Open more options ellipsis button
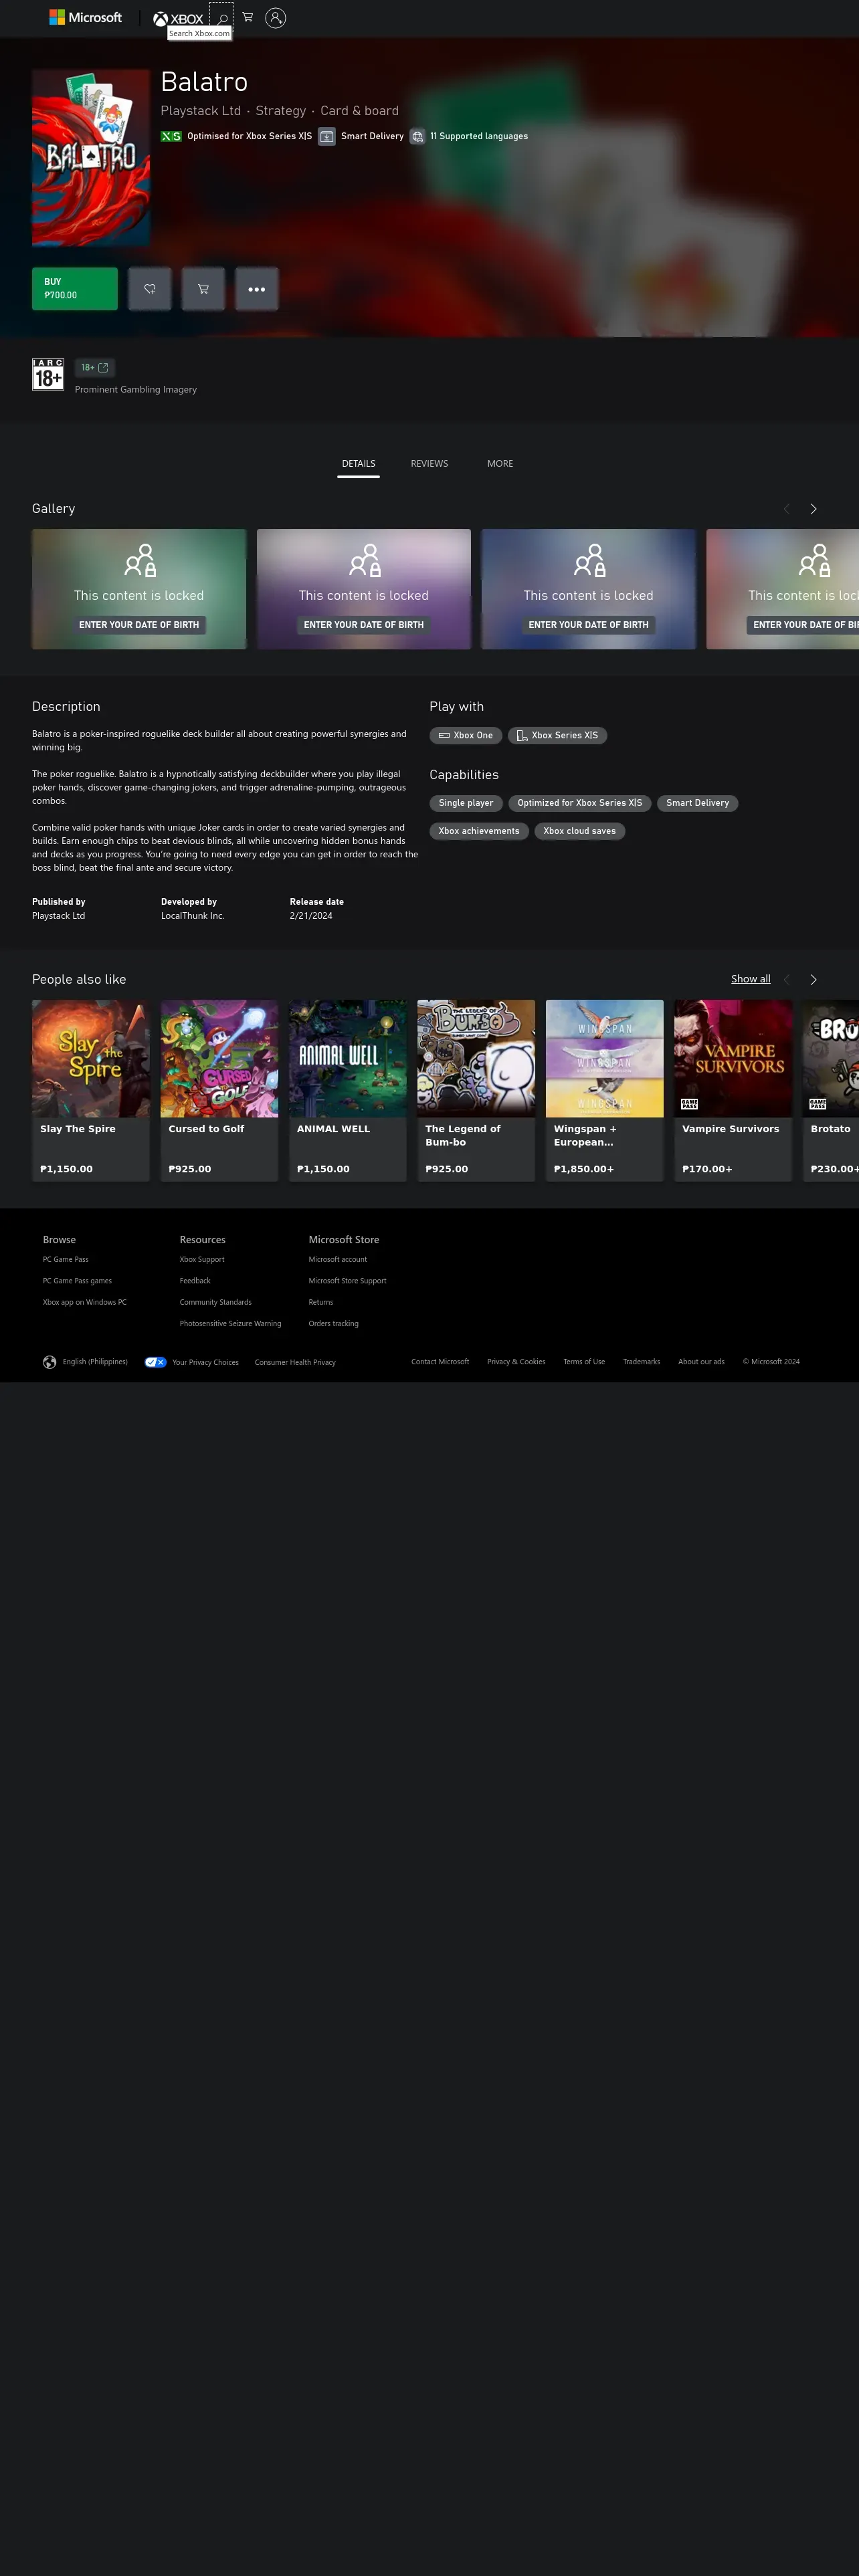Screen dimensions: 859x2576 [257, 289]
